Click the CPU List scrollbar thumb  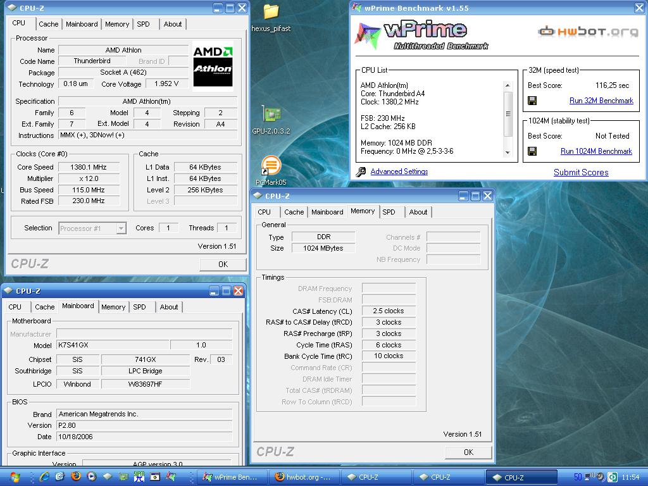(508, 114)
